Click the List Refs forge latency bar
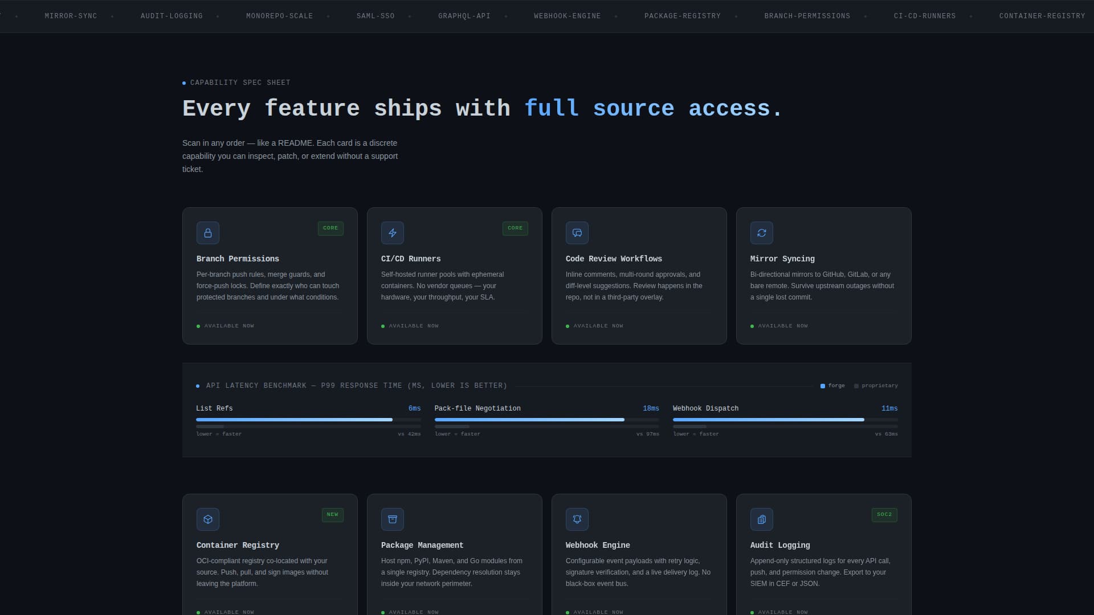Screen dimensions: 1094x615 [x=294, y=420]
